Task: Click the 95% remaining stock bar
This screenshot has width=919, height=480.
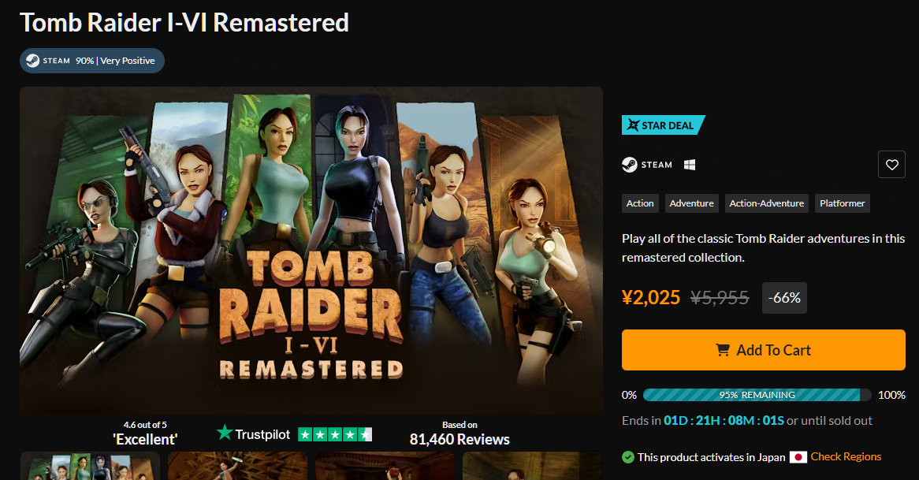Action: 757,395
